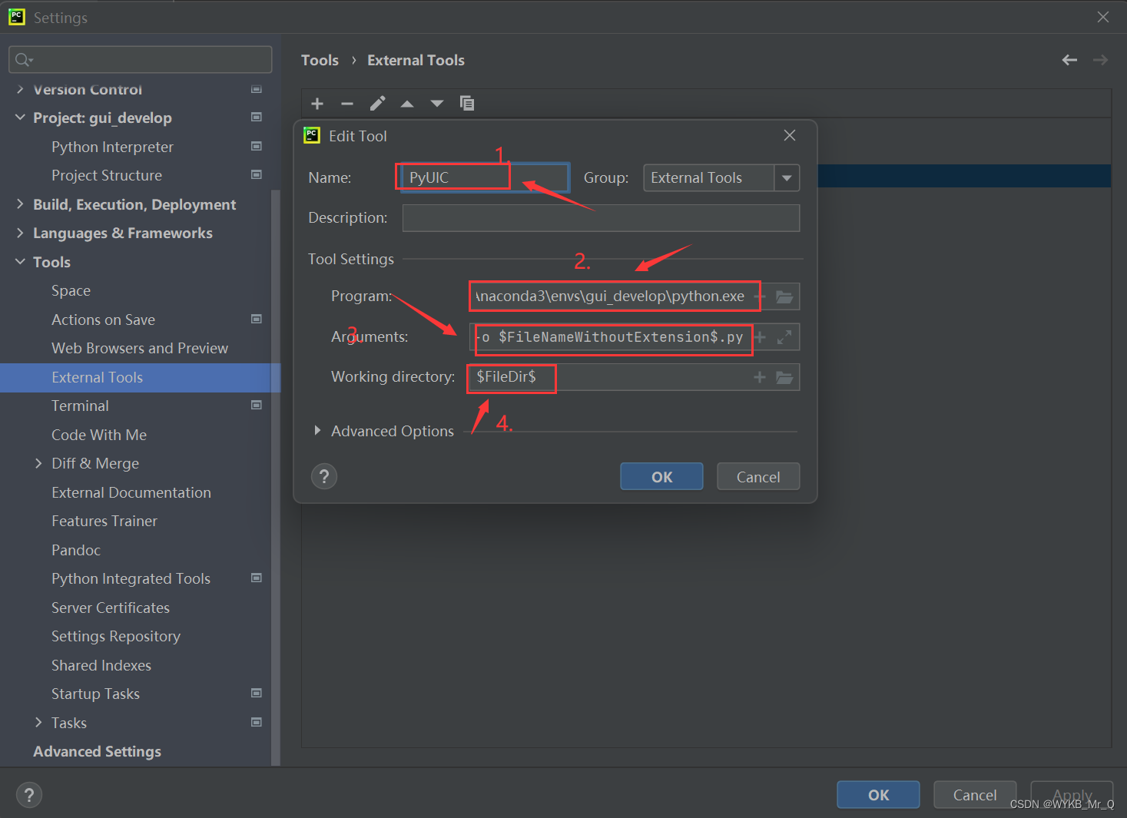1127x818 pixels.
Task: Open Shared Indexes settings
Action: click(101, 665)
